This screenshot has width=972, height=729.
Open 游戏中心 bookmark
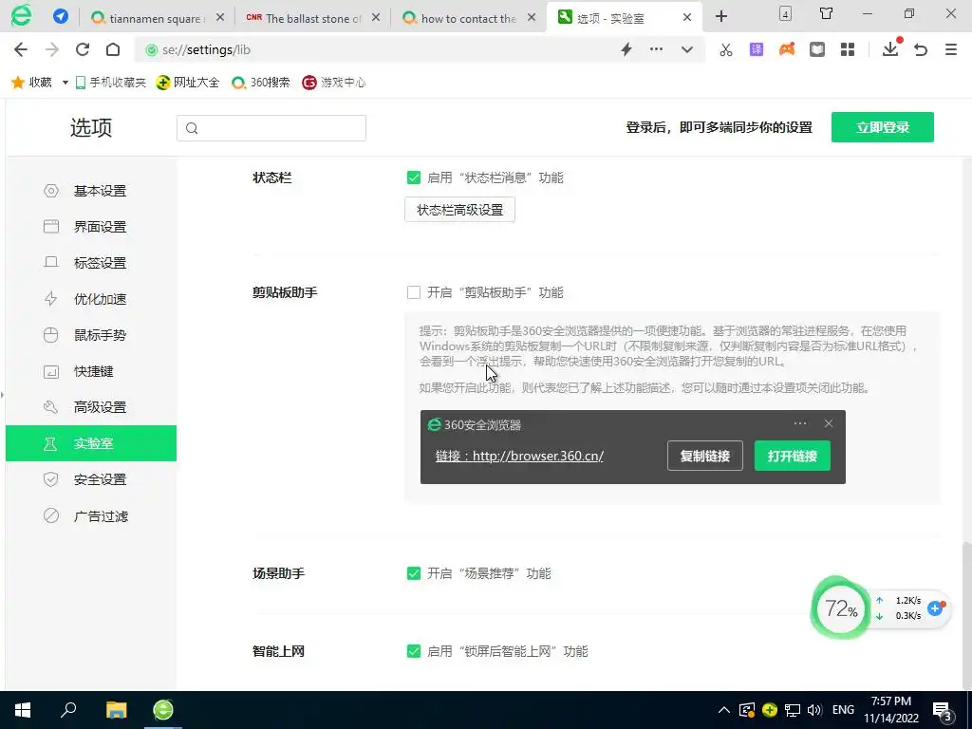pyautogui.click(x=333, y=83)
